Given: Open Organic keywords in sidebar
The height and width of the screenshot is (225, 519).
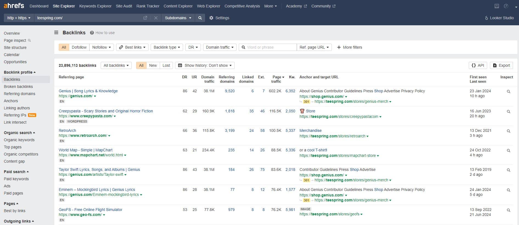Looking at the screenshot, I should tap(19, 140).
